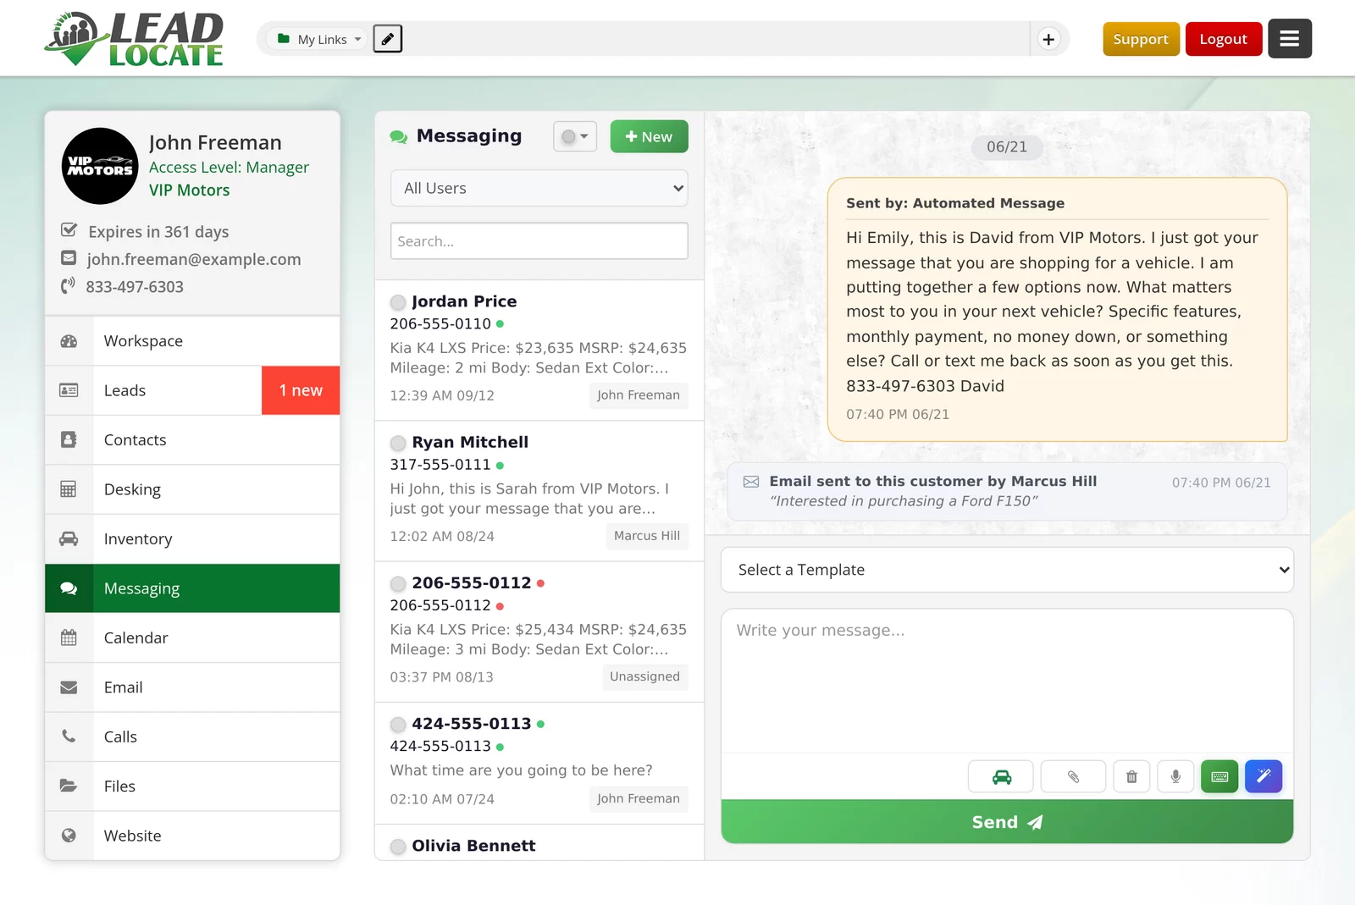Screen dimensions: 1355x905
Task: Start a New message
Action: [649, 136]
